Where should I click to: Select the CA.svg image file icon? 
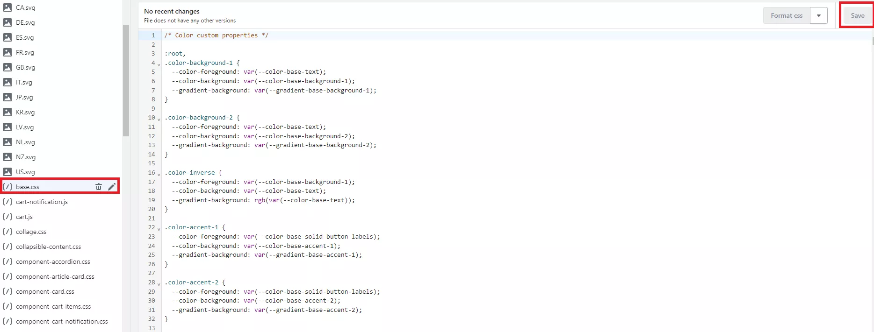(x=7, y=7)
